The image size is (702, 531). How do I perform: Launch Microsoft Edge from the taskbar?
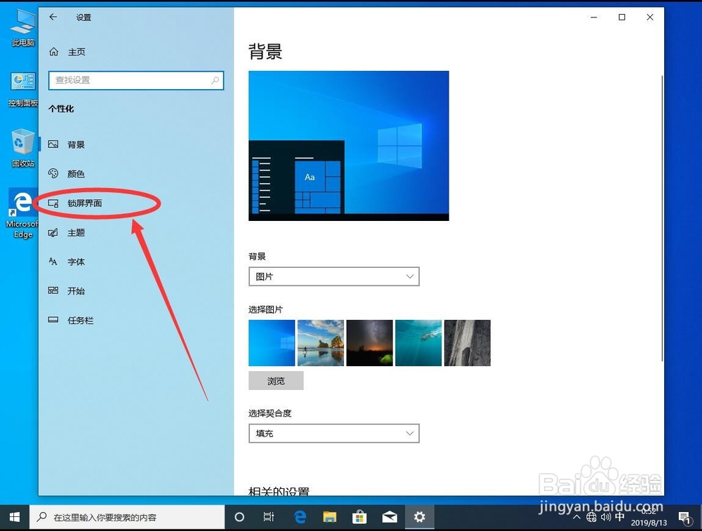(300, 517)
